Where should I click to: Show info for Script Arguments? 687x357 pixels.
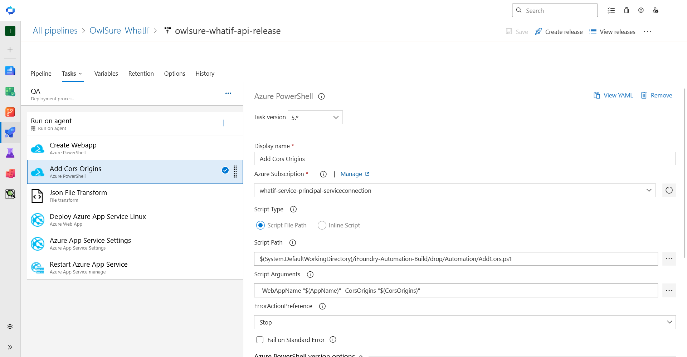310,275
